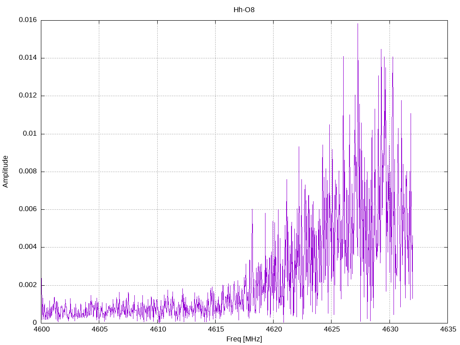Screen dimensions: 460x345
Task: Select the 0.006 y-axis tick label
Action: (27, 209)
